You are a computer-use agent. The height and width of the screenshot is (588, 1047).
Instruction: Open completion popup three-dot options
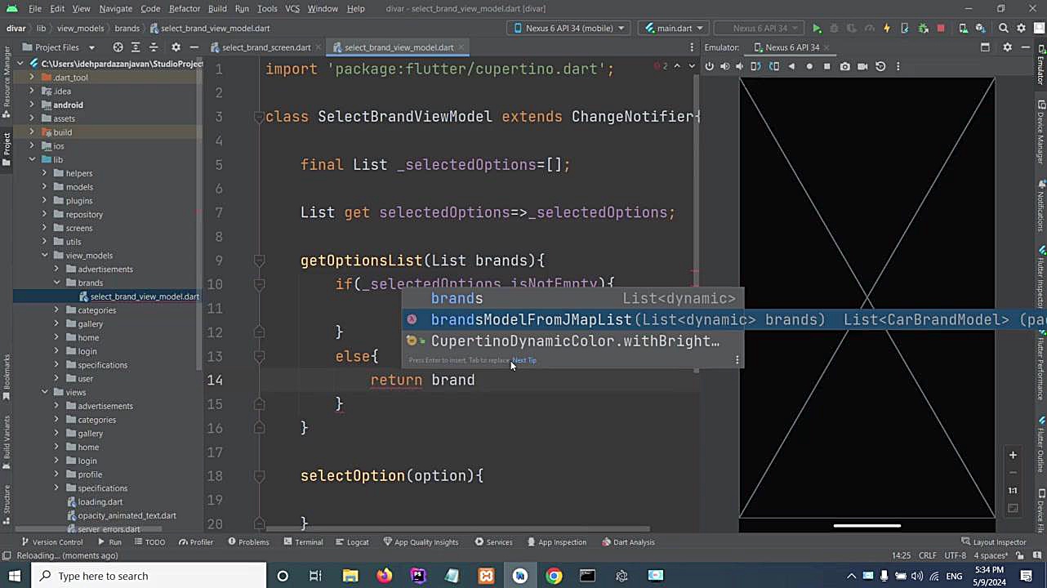(x=737, y=360)
